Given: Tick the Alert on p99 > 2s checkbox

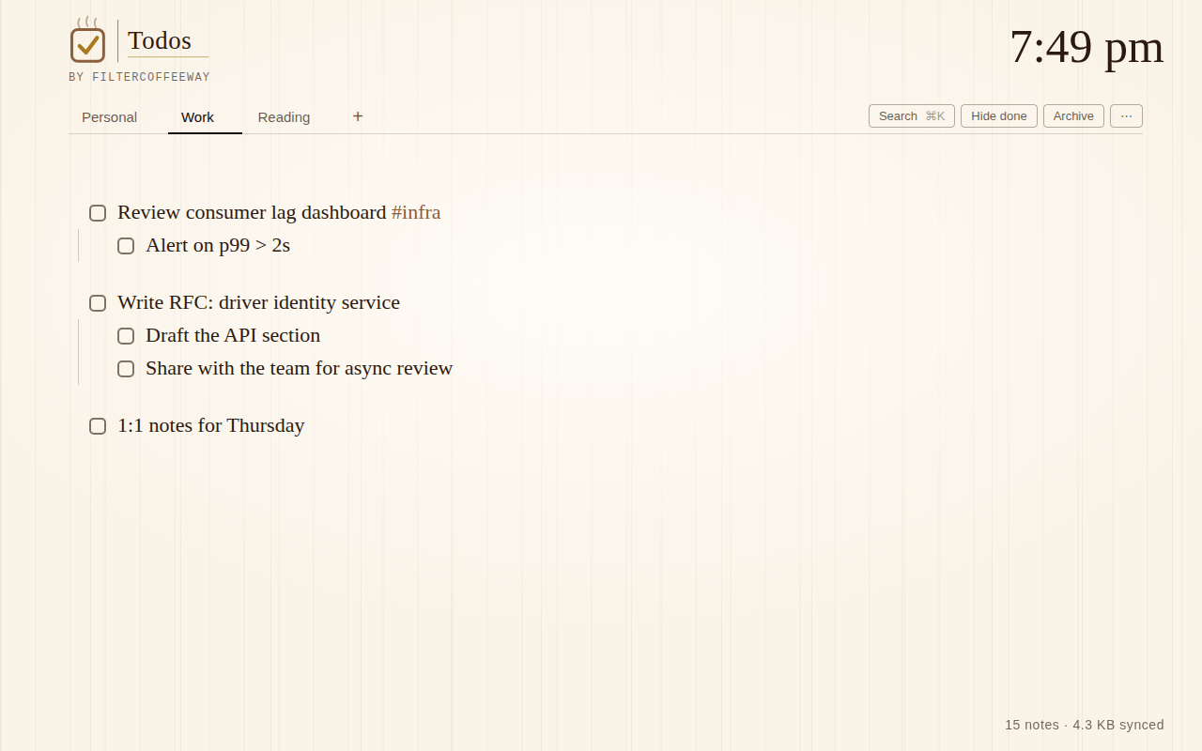Looking at the screenshot, I should [126, 246].
